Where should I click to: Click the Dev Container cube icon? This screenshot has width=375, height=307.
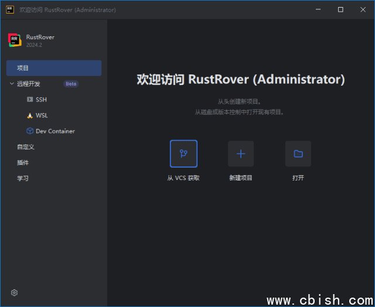[x=30, y=131]
